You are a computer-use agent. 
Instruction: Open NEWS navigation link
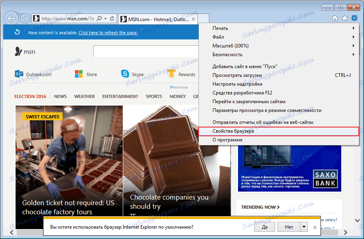point(60,96)
